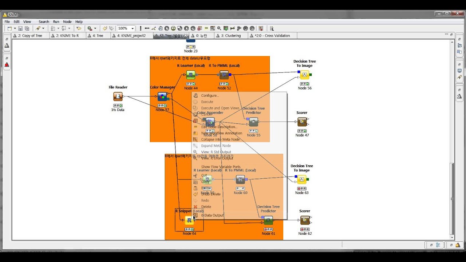This screenshot has height=262, width=466.
Task: Save the current workflow with the floppy icon
Action: tap(20, 28)
